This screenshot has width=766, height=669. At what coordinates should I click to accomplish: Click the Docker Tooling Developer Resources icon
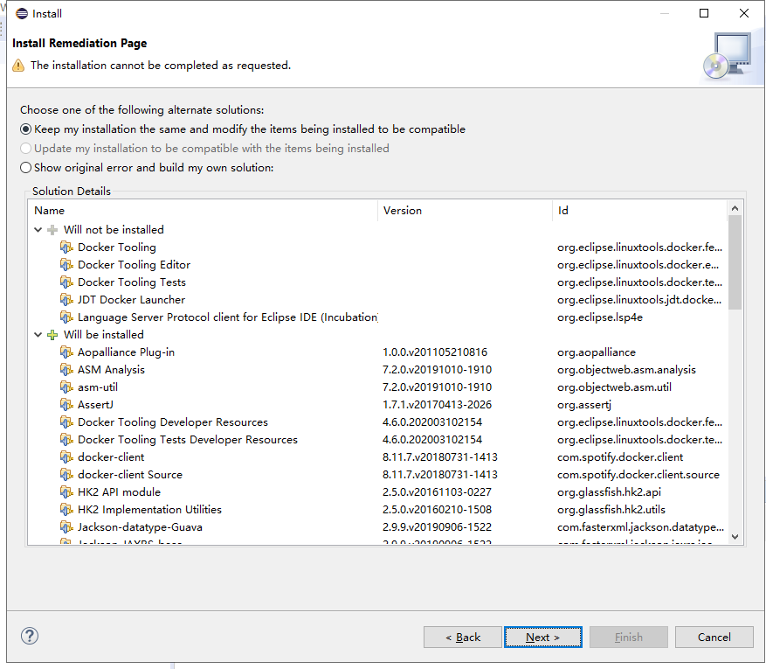[x=66, y=422]
